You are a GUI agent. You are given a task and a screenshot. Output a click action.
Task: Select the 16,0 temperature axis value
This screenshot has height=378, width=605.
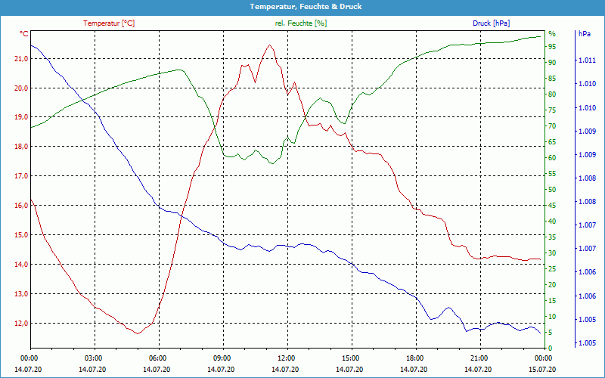pyautogui.click(x=22, y=206)
